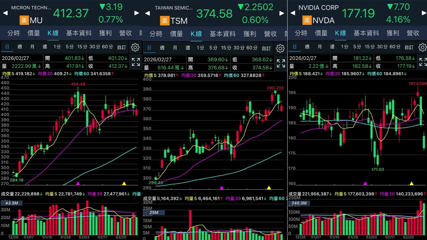Expand MU chart to fullscreen
Viewport: 427px width, 240px height.
[136, 62]
